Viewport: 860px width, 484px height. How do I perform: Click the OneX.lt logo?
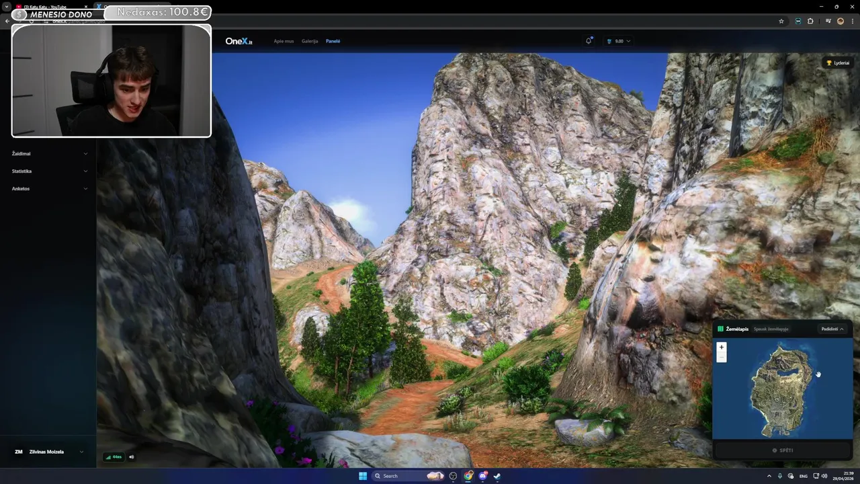pyautogui.click(x=239, y=41)
